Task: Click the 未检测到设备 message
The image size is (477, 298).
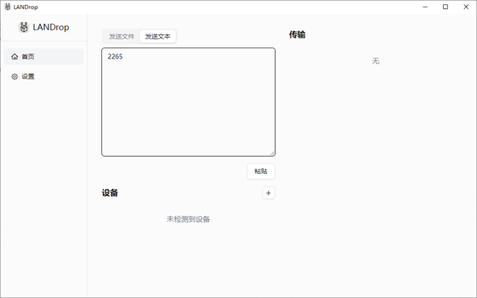Action: point(188,219)
